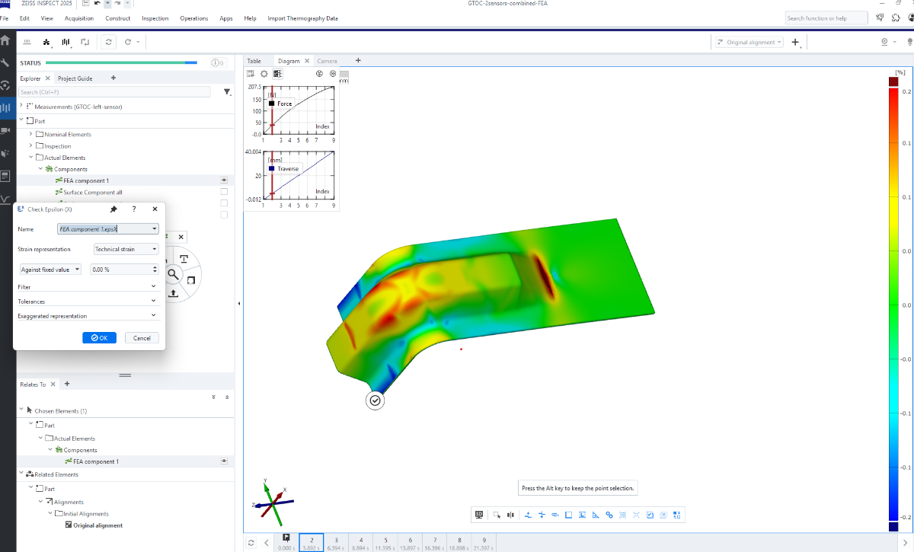Expand the Nominal Elements folder

(x=30, y=134)
